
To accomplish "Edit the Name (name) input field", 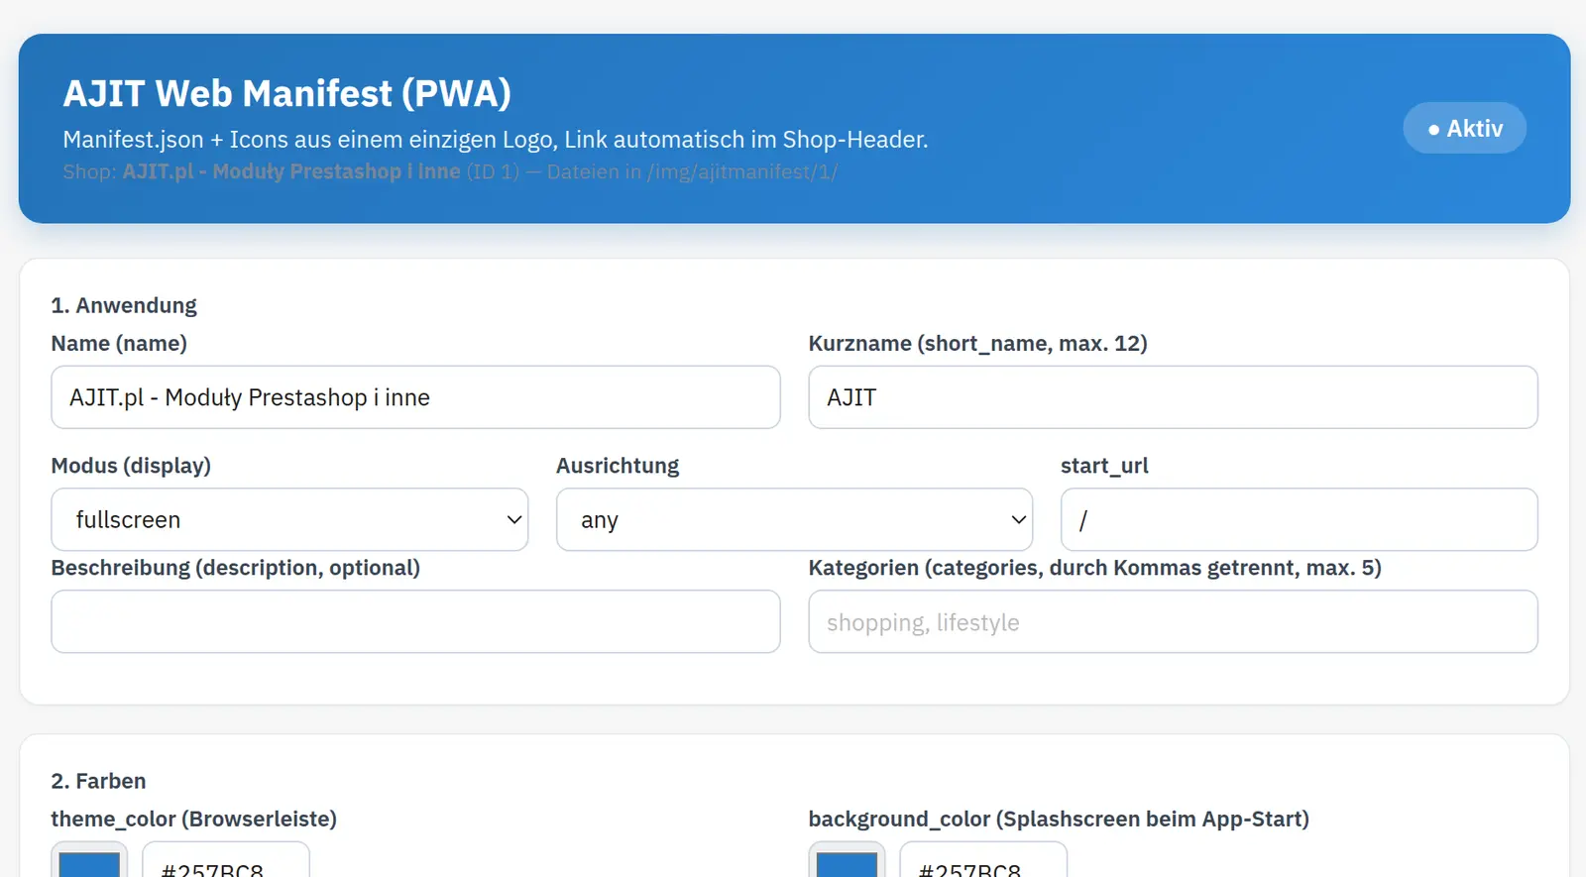I will (415, 397).
